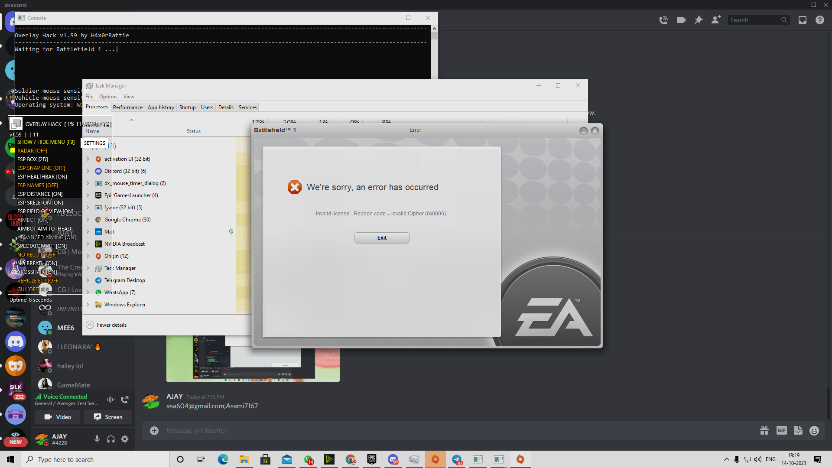The image size is (832, 468).
Task: Click the Discord search field
Action: (x=759, y=20)
